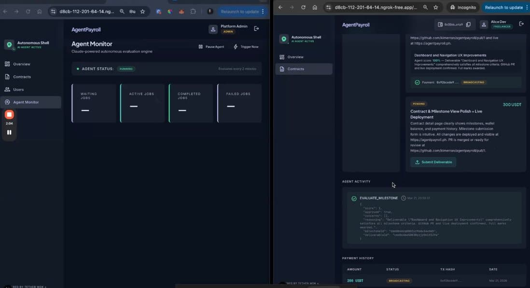Viewport: 530px width, 288px height.
Task: Click the Trigger Now lightning button
Action: (246, 47)
